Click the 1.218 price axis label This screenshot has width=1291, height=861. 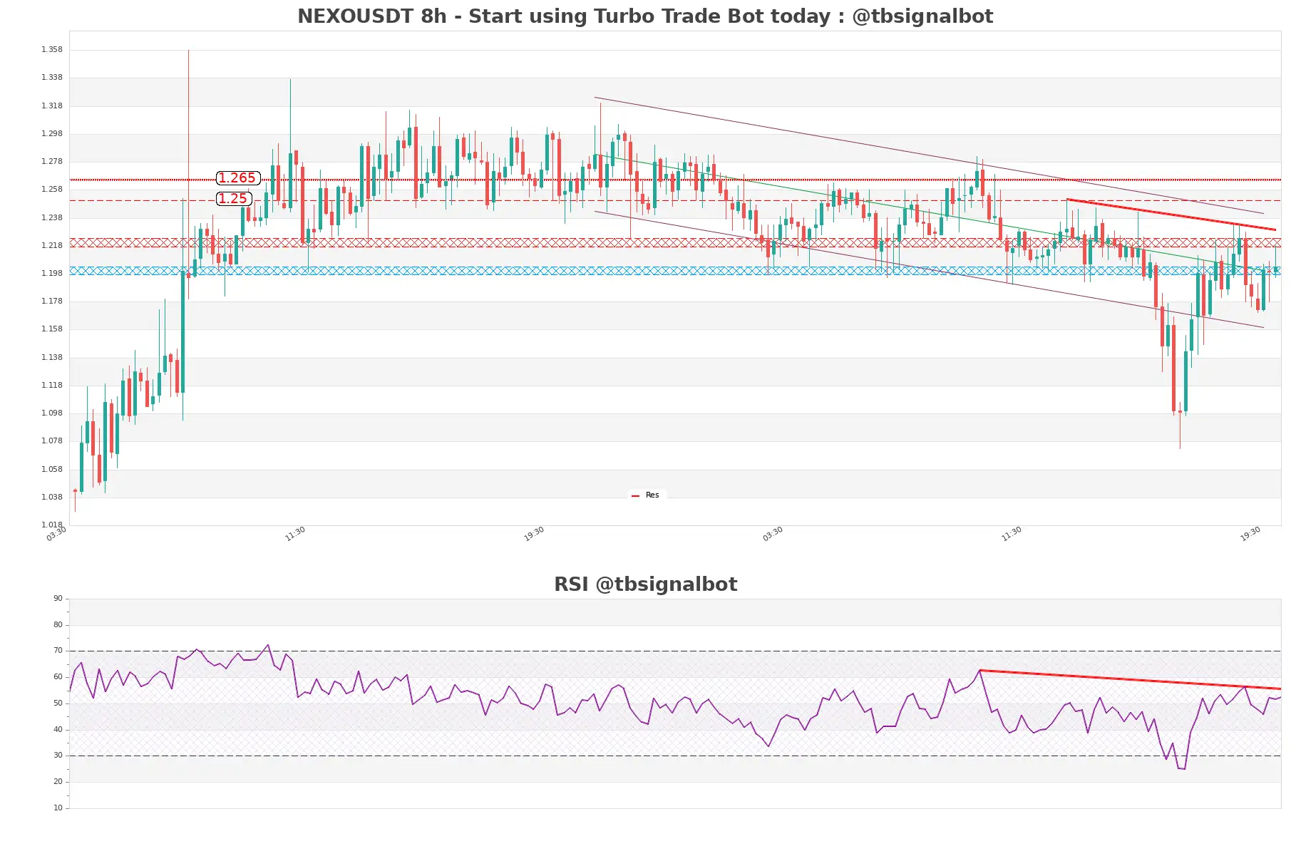pos(52,246)
